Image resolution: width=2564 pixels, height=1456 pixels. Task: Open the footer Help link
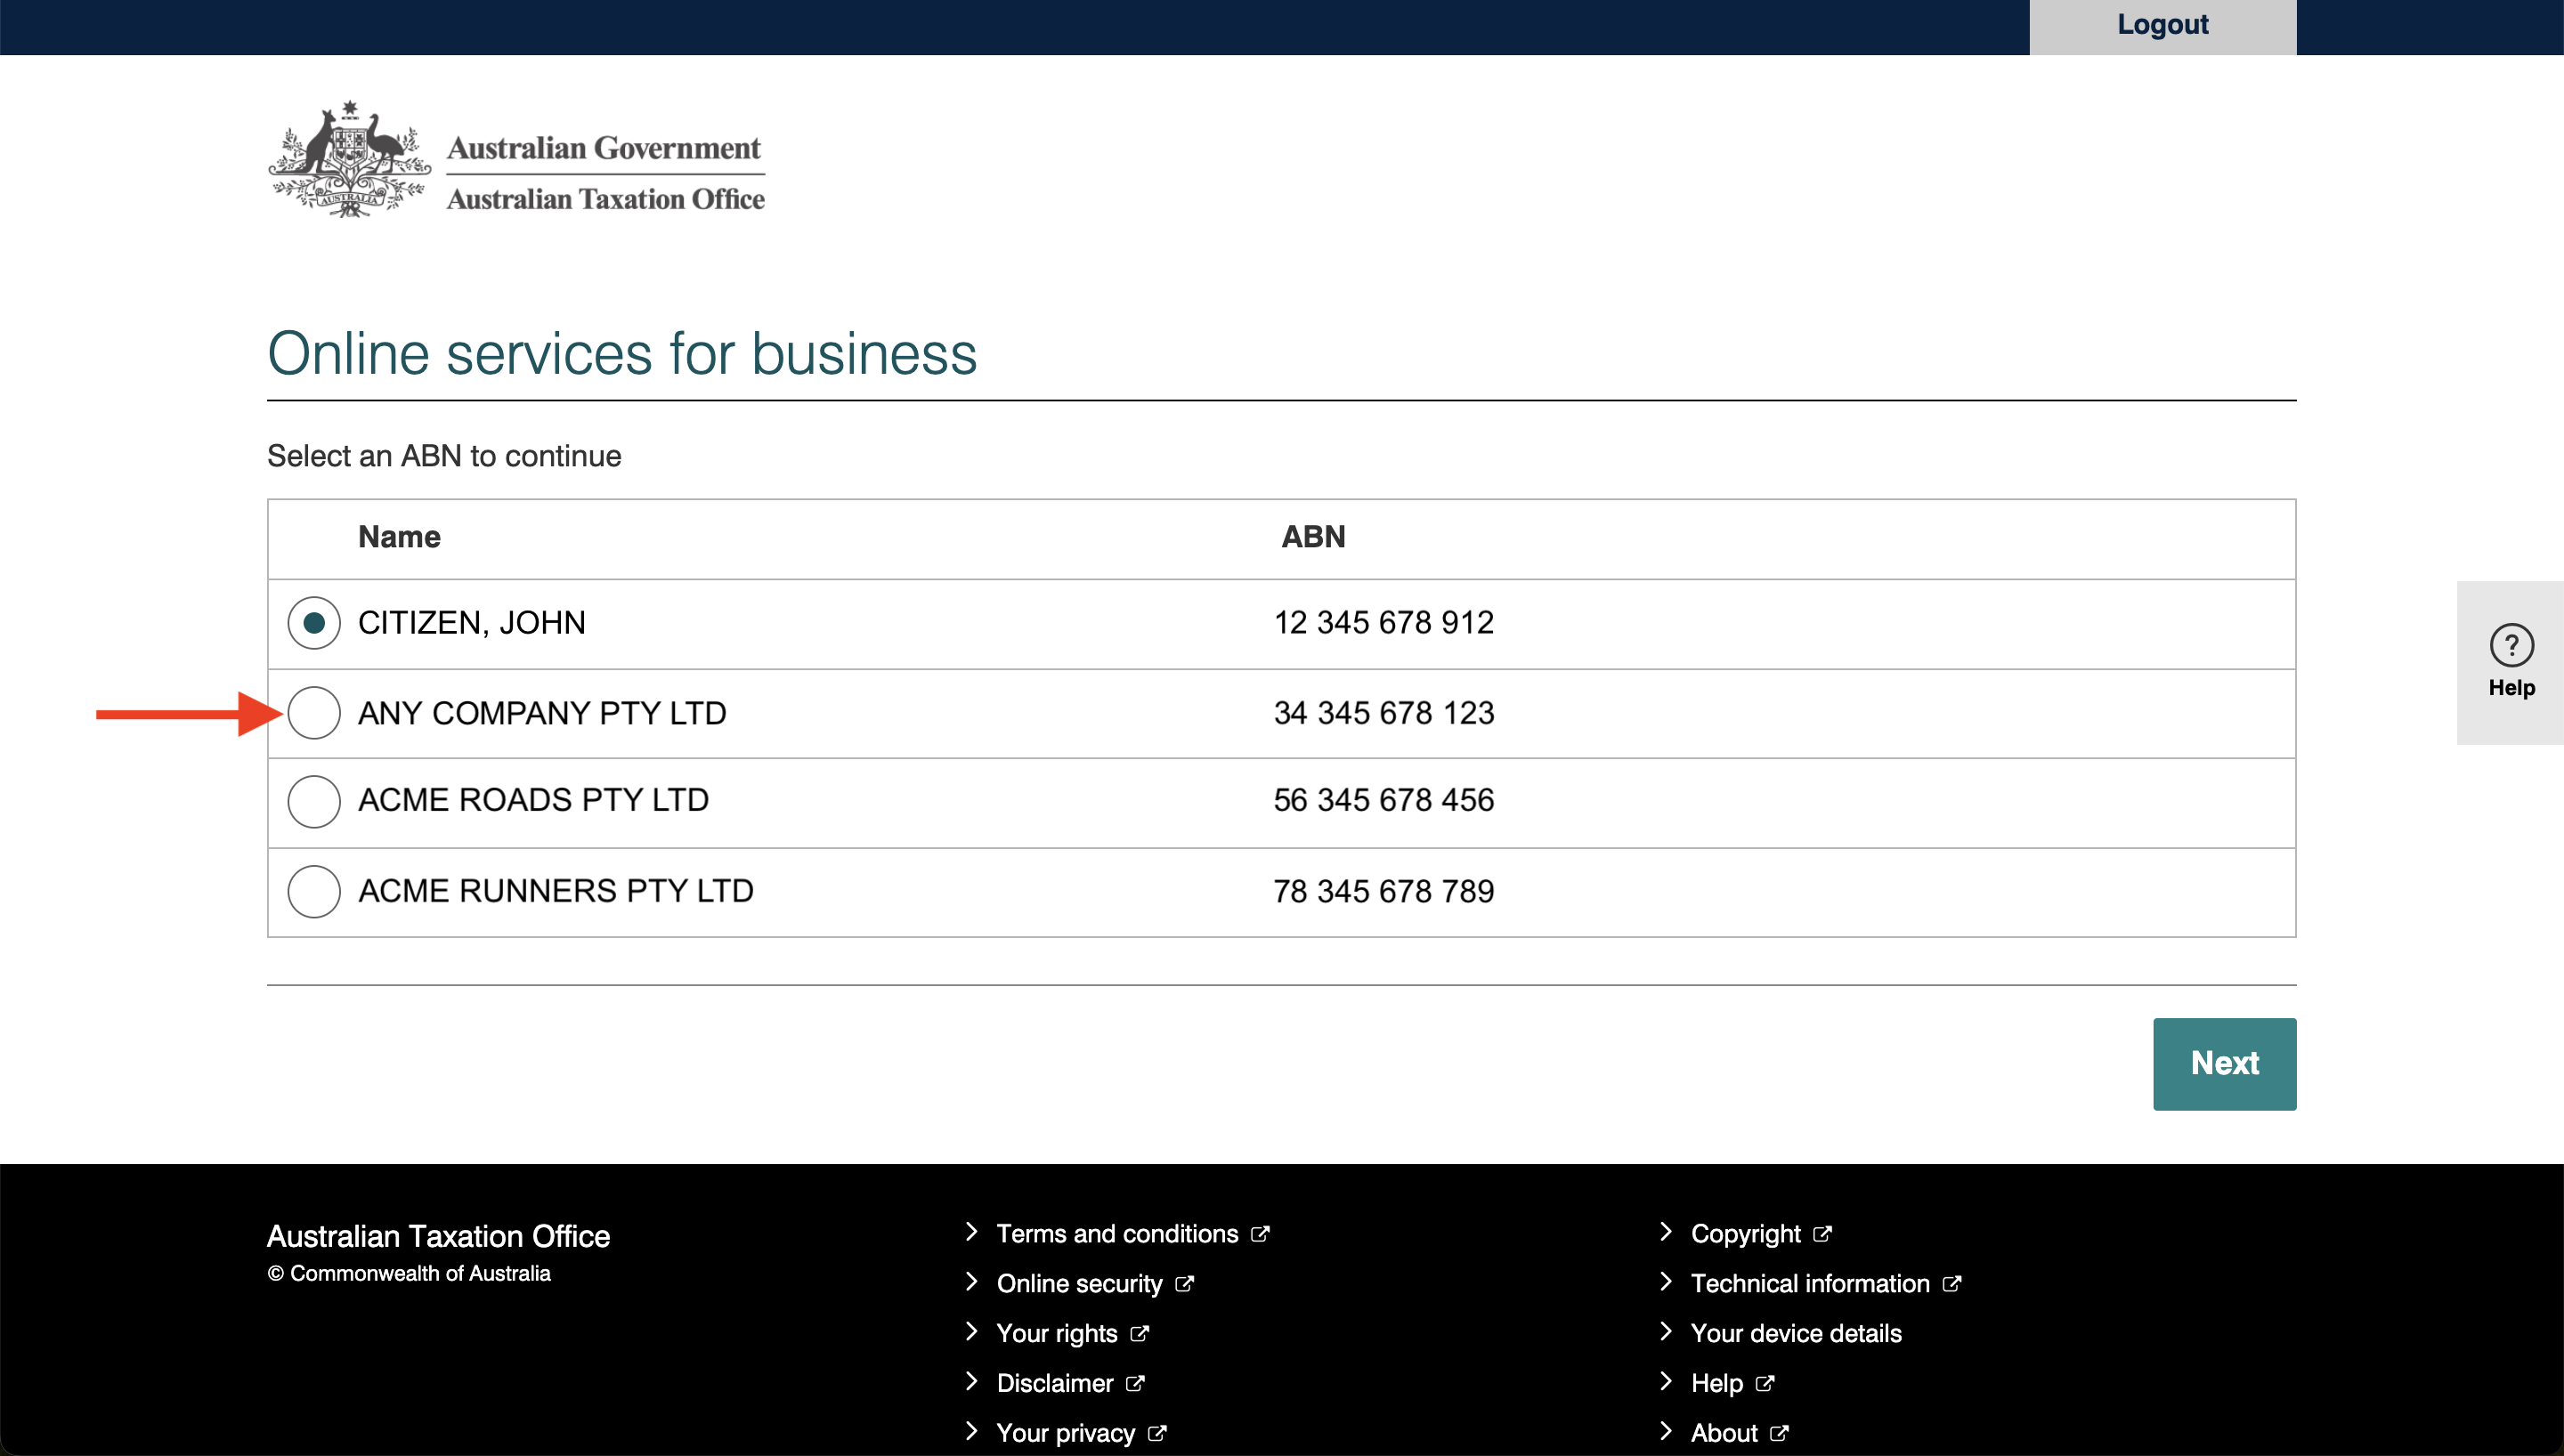pyautogui.click(x=1716, y=1383)
